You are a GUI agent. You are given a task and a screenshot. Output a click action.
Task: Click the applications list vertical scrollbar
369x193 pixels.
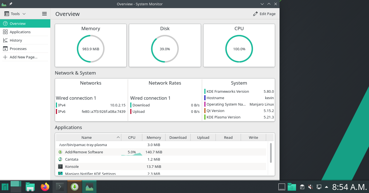[x=271, y=153]
